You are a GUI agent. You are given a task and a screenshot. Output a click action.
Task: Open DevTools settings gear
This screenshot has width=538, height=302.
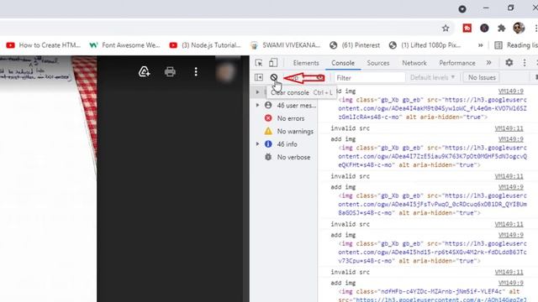[x=509, y=63]
